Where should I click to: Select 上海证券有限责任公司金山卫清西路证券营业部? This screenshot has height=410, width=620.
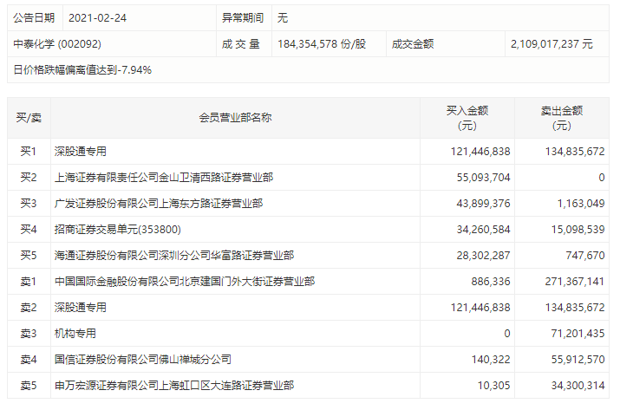164,178
